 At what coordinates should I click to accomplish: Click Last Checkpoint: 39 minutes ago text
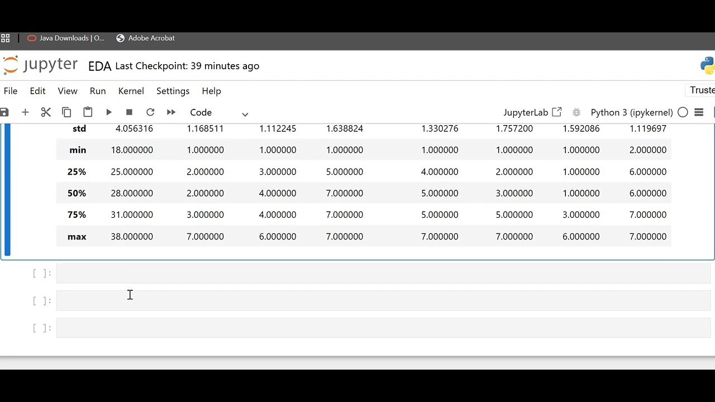(x=187, y=66)
